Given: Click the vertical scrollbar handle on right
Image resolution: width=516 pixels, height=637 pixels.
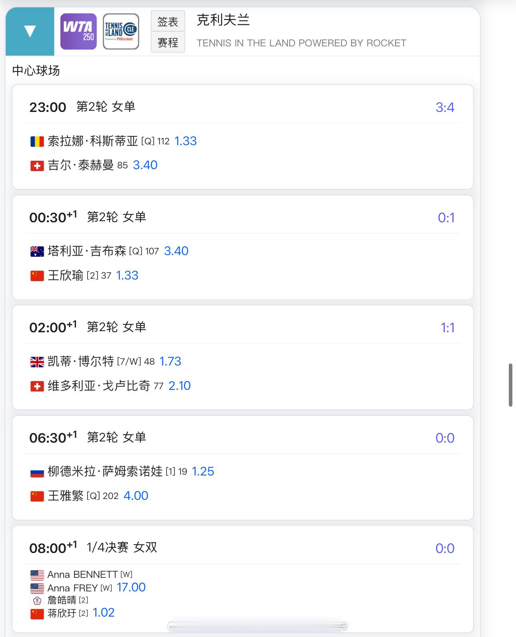Looking at the screenshot, I should tap(510, 385).
